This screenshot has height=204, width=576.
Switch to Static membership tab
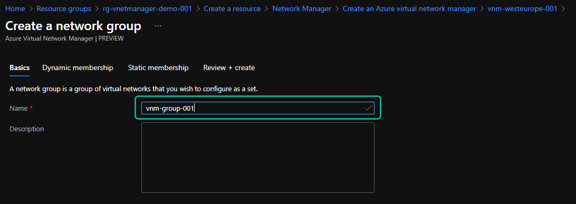click(x=158, y=68)
